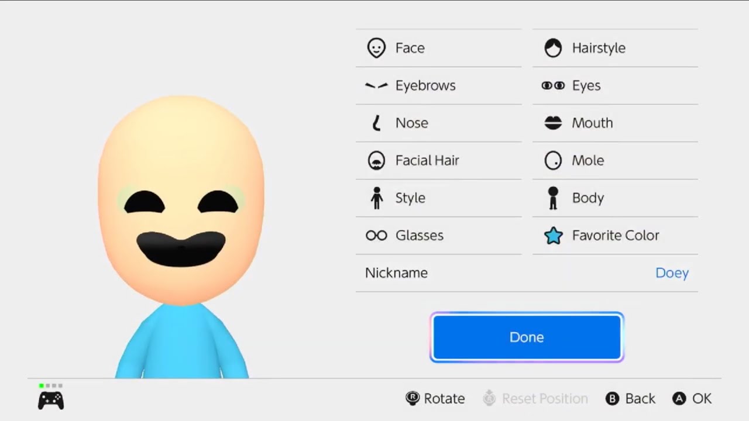Click the B button Back icon

612,399
